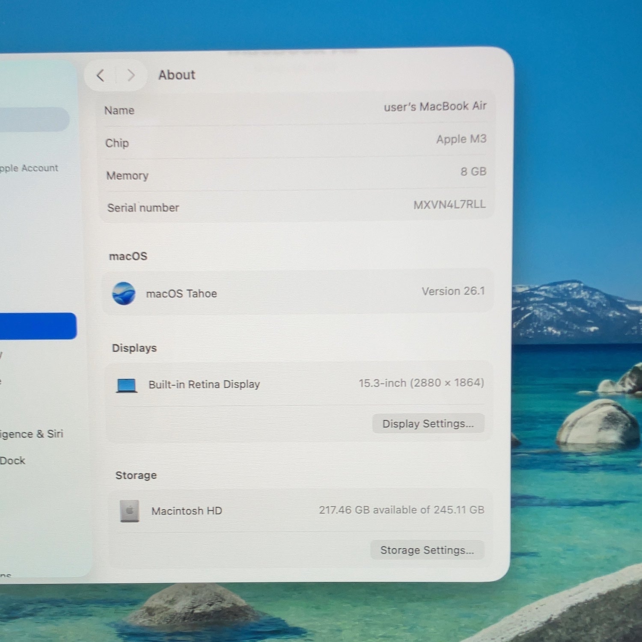Go forward with the right chevron
Screen dimensions: 642x642
[x=131, y=75]
